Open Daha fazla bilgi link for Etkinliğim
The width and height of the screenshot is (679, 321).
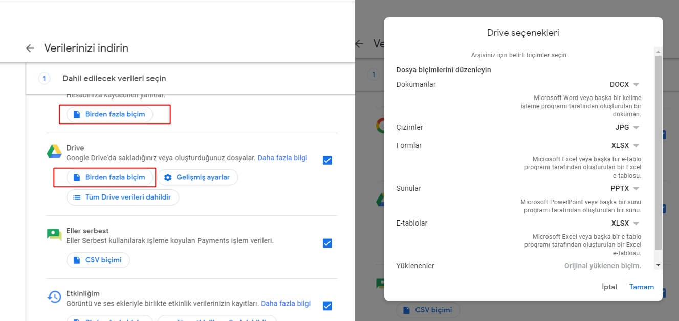pos(286,303)
